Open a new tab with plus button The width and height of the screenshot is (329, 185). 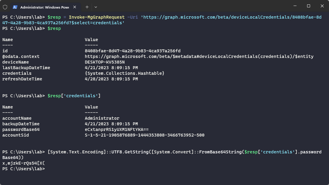point(87,7)
